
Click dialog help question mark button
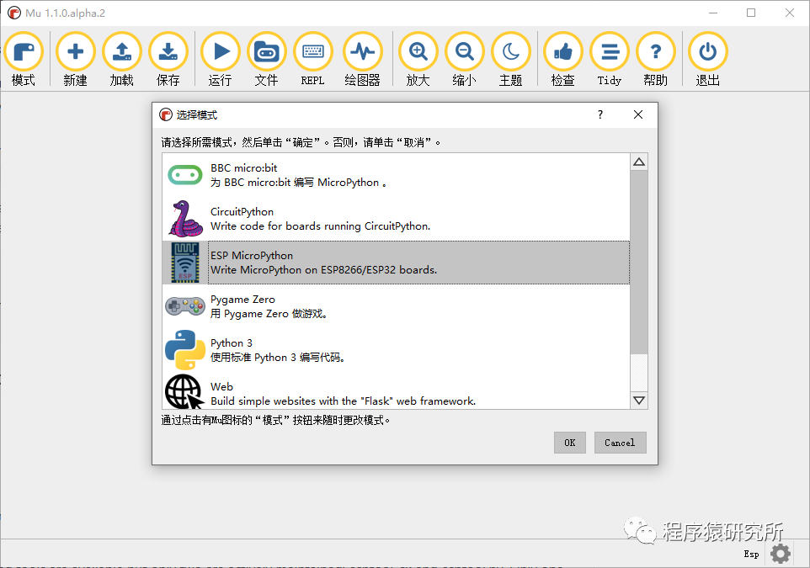[x=600, y=114]
